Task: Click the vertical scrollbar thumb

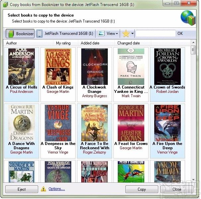Action: [x=193, y=50]
